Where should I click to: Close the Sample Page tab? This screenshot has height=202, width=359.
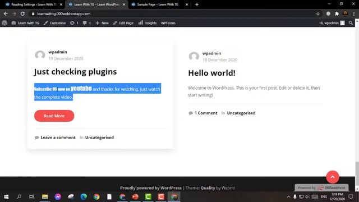187,4
